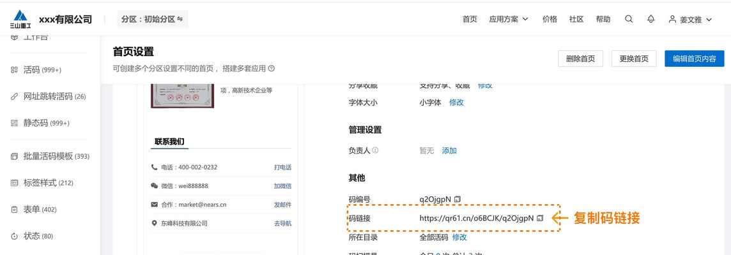Open the search magnifier icon
The image size is (731, 255).
[x=628, y=19]
